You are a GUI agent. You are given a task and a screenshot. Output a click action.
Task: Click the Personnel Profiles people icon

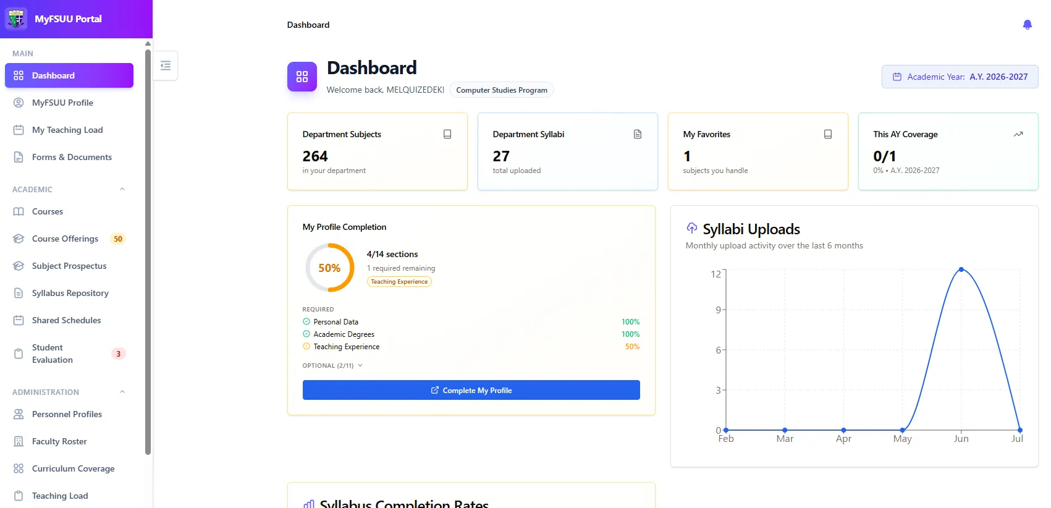[19, 414]
